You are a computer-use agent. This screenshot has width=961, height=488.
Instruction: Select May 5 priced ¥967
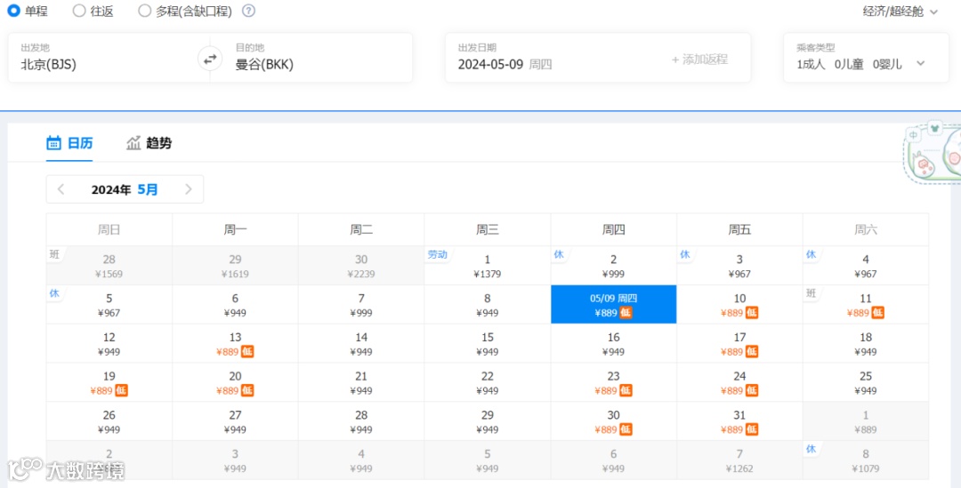point(109,304)
